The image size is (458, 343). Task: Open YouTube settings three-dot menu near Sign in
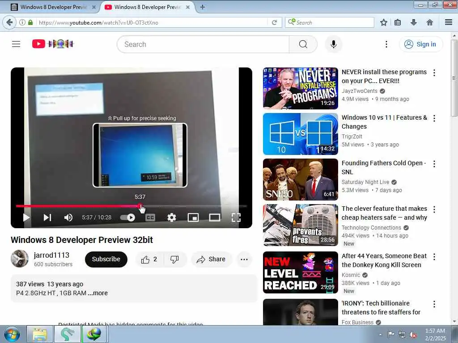(386, 44)
